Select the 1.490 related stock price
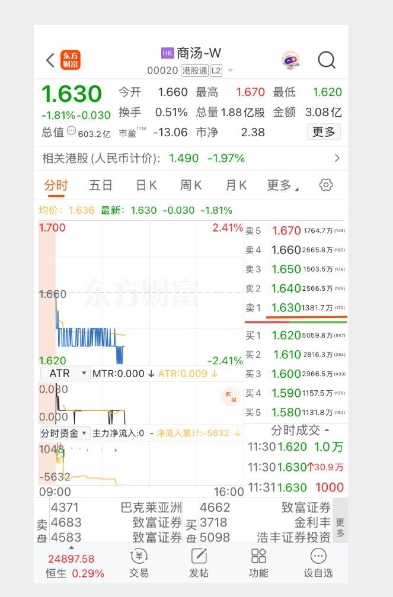The image size is (393, 597). (184, 158)
